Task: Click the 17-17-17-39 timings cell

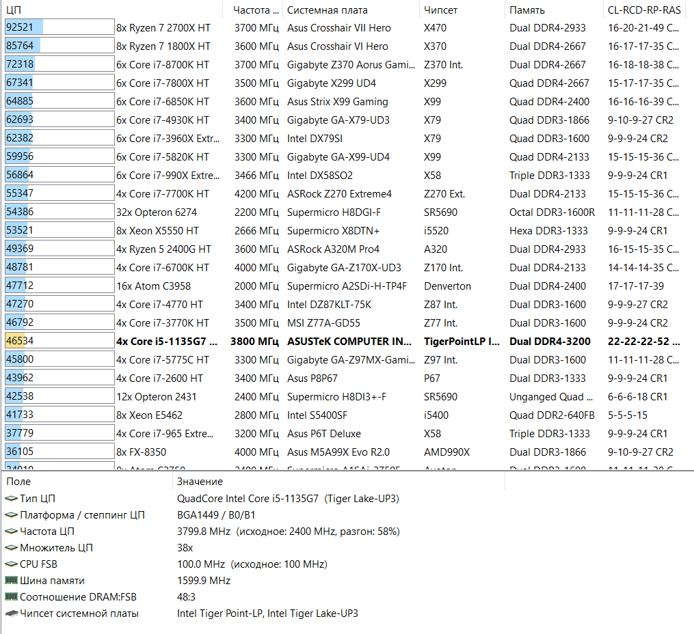Action: [636, 286]
